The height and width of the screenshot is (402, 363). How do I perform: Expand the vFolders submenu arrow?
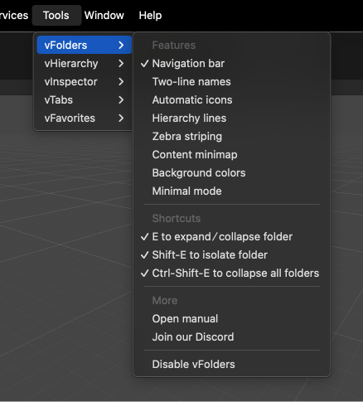(x=121, y=45)
